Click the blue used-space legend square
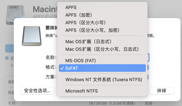The width and height of the screenshot is (182, 106). 7,58
